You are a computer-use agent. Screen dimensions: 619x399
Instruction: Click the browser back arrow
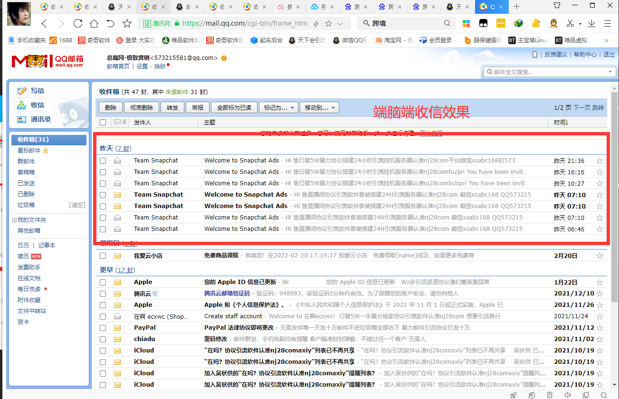44,23
